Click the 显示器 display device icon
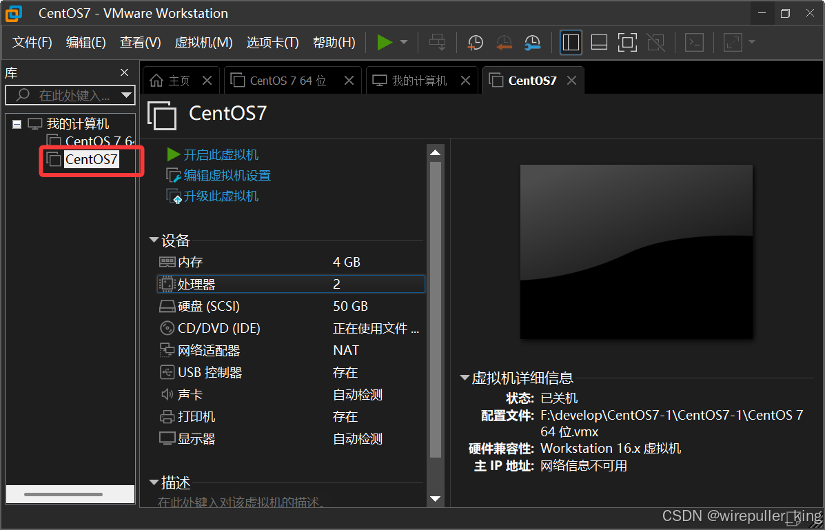 tap(167, 438)
